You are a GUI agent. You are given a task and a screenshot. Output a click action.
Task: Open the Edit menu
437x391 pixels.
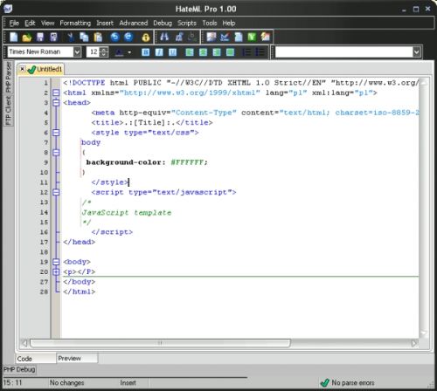click(30, 23)
